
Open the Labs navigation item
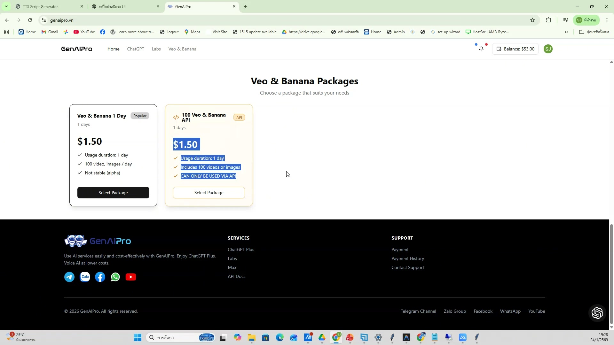156,49
